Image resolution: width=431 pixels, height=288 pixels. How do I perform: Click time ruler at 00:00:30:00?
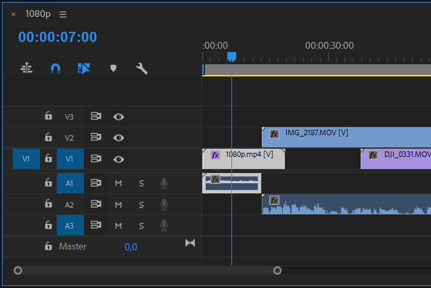[329, 45]
